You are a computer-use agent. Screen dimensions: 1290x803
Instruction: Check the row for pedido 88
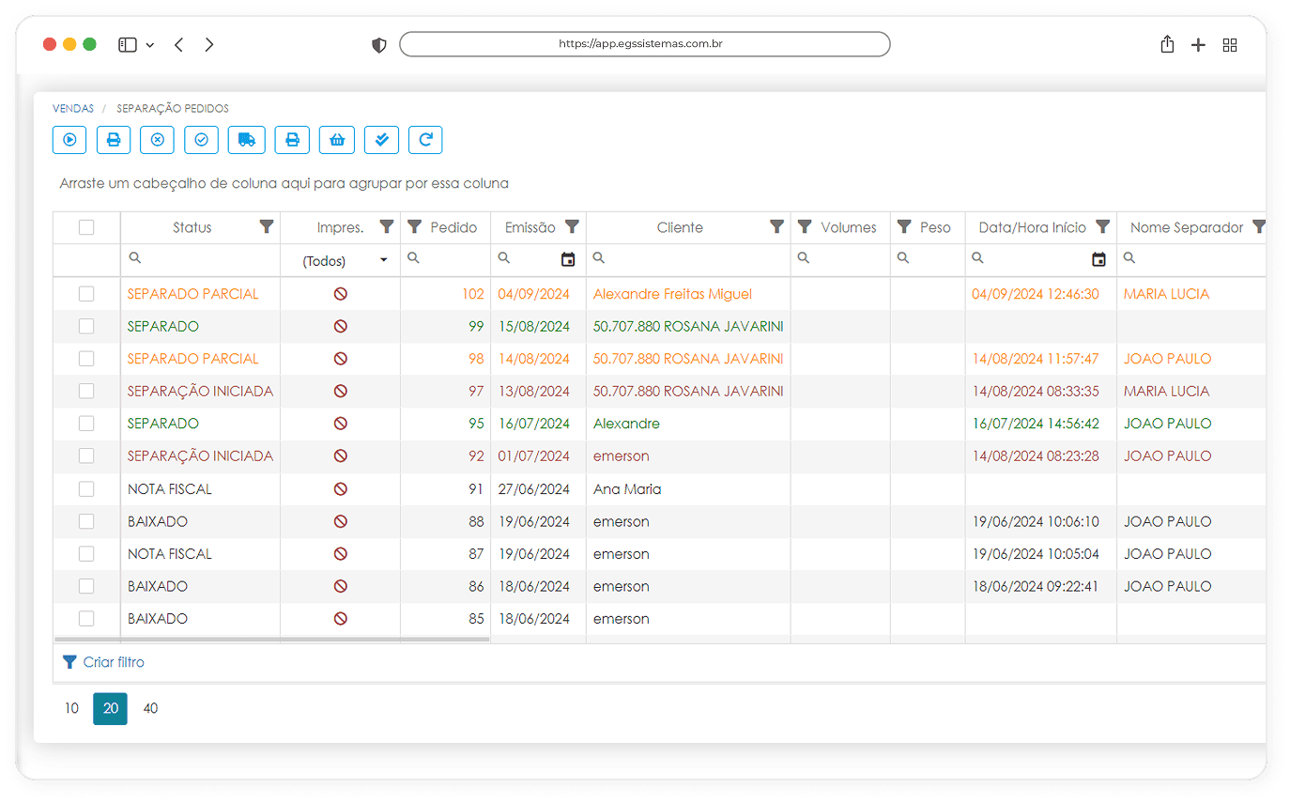(x=86, y=521)
